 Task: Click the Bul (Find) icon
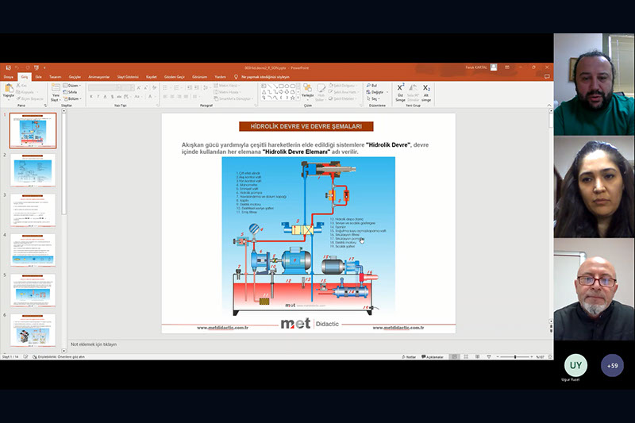point(373,85)
